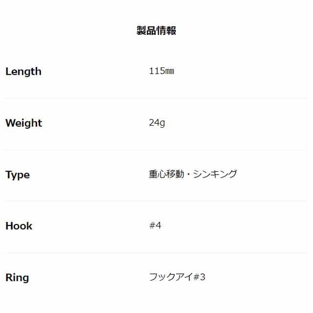Click the divider line below Weight row
Image resolution: width=313 pixels, height=313 pixels.
pyautogui.click(x=156, y=150)
